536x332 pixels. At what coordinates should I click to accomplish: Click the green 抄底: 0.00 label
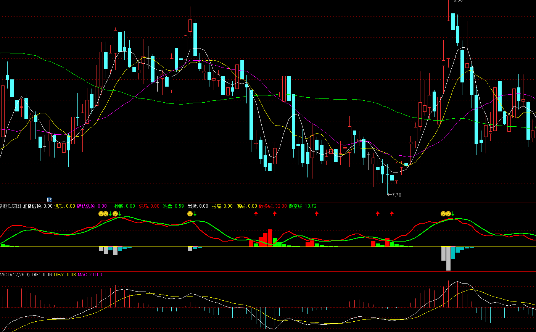click(125, 206)
